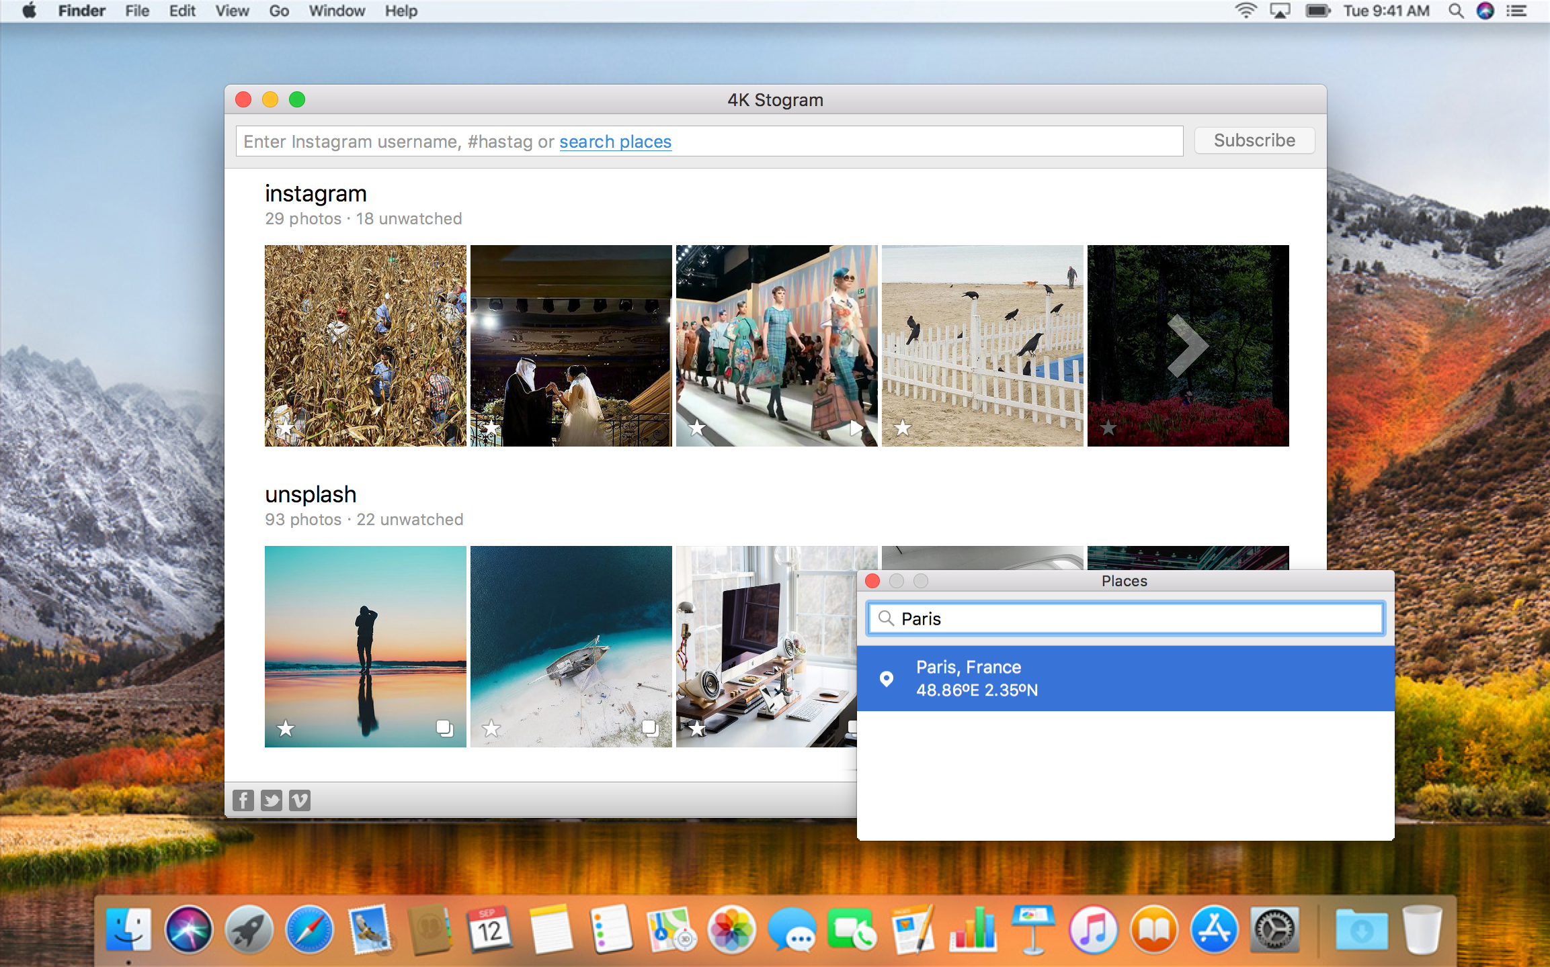This screenshot has width=1550, height=967.
Task: Open the instagram subscription title
Action: 315,193
